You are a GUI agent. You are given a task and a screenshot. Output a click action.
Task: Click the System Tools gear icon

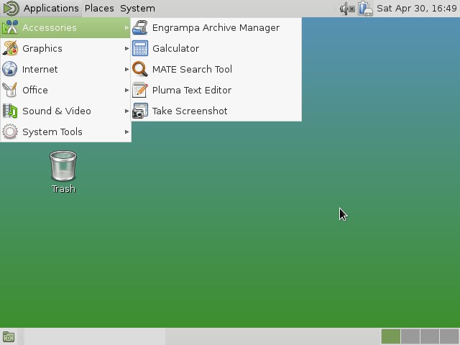pyautogui.click(x=10, y=132)
